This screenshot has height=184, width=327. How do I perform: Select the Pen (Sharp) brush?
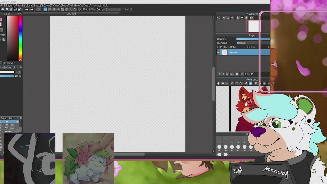coord(10,128)
